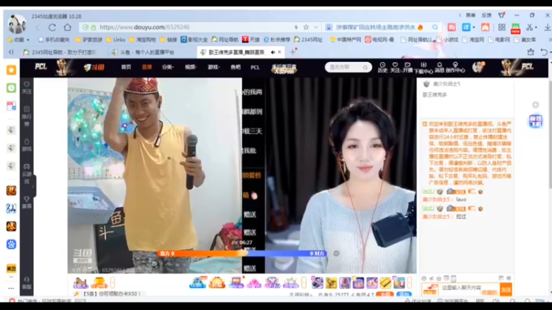This screenshot has height=310, width=552.
Task: Open 客服 headset support in left sidebar
Action: click(x=27, y=283)
